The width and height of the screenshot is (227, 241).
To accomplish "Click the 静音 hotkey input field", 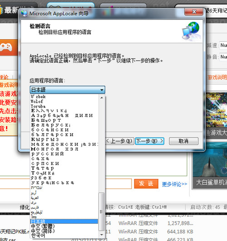I will click(x=223, y=57).
